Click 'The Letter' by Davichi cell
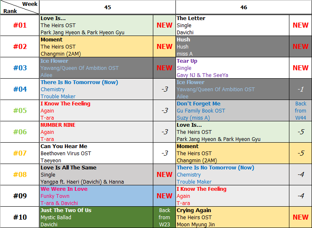 pyautogui.click(x=232, y=25)
